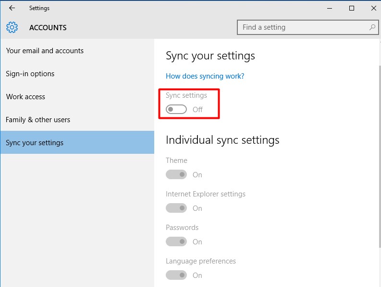
Task: Select Work access in the sidebar
Action: pos(25,97)
